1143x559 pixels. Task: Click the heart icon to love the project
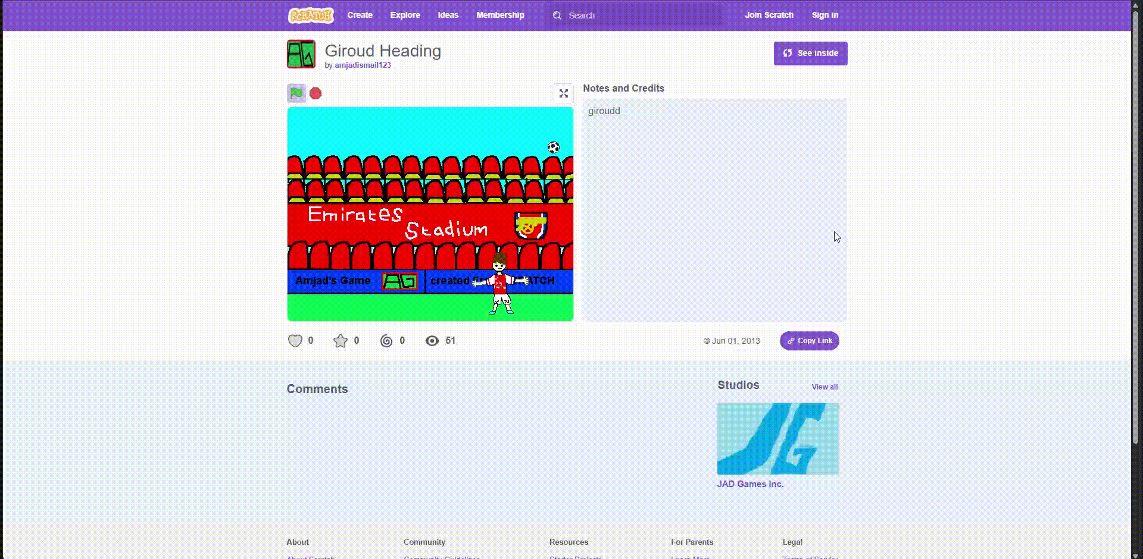pyautogui.click(x=295, y=341)
